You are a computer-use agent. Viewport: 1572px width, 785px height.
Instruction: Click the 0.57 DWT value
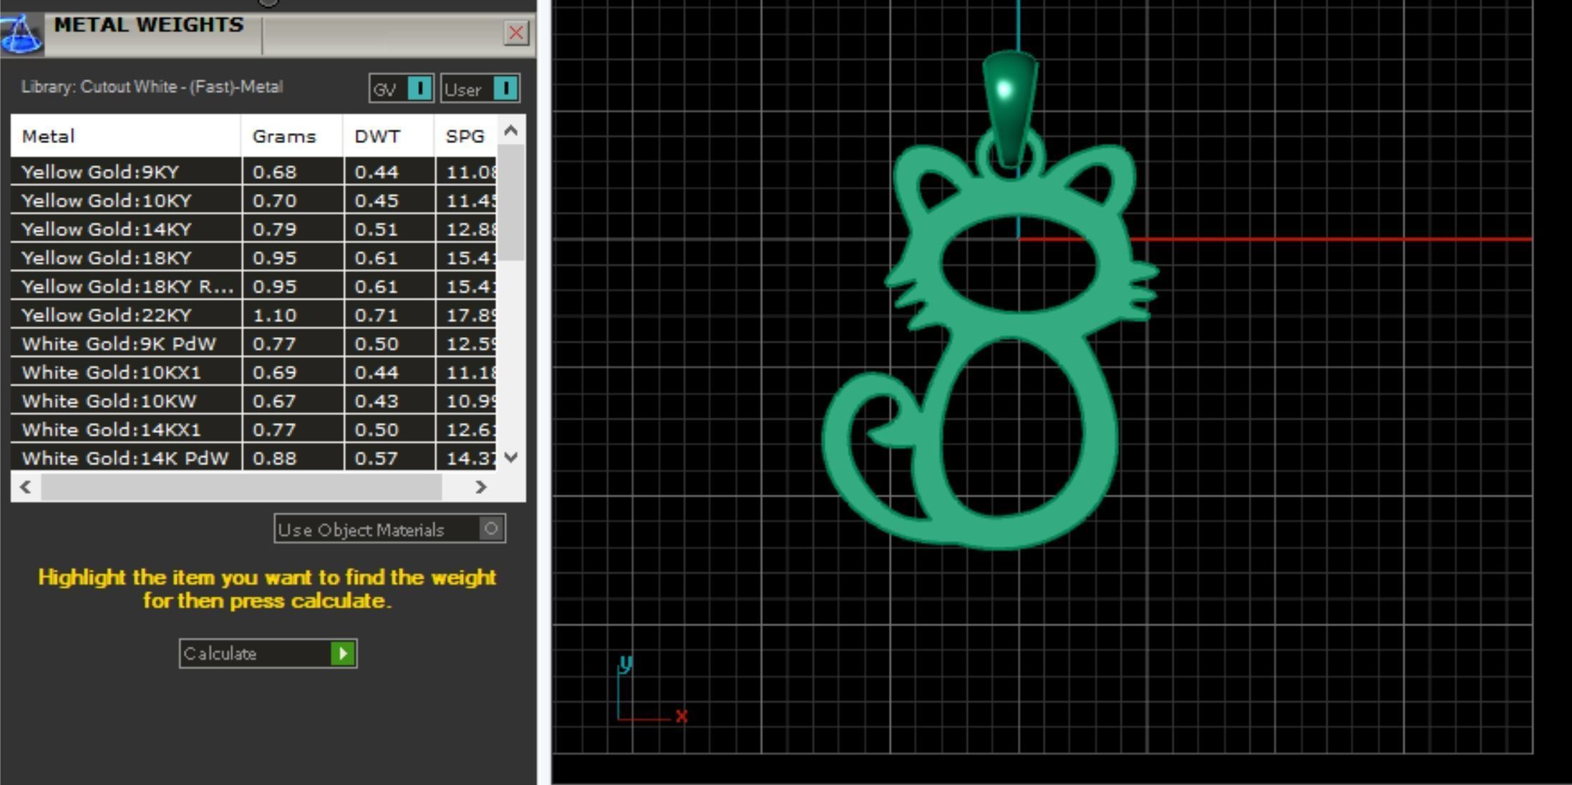coord(377,458)
